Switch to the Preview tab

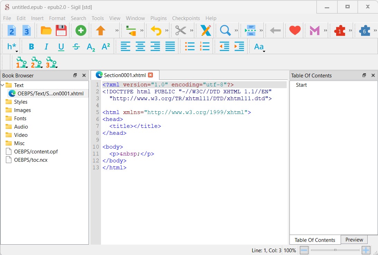click(x=354, y=240)
